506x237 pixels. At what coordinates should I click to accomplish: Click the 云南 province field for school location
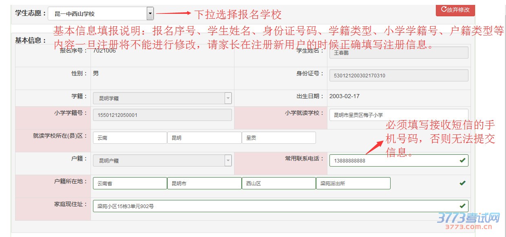click(130, 138)
